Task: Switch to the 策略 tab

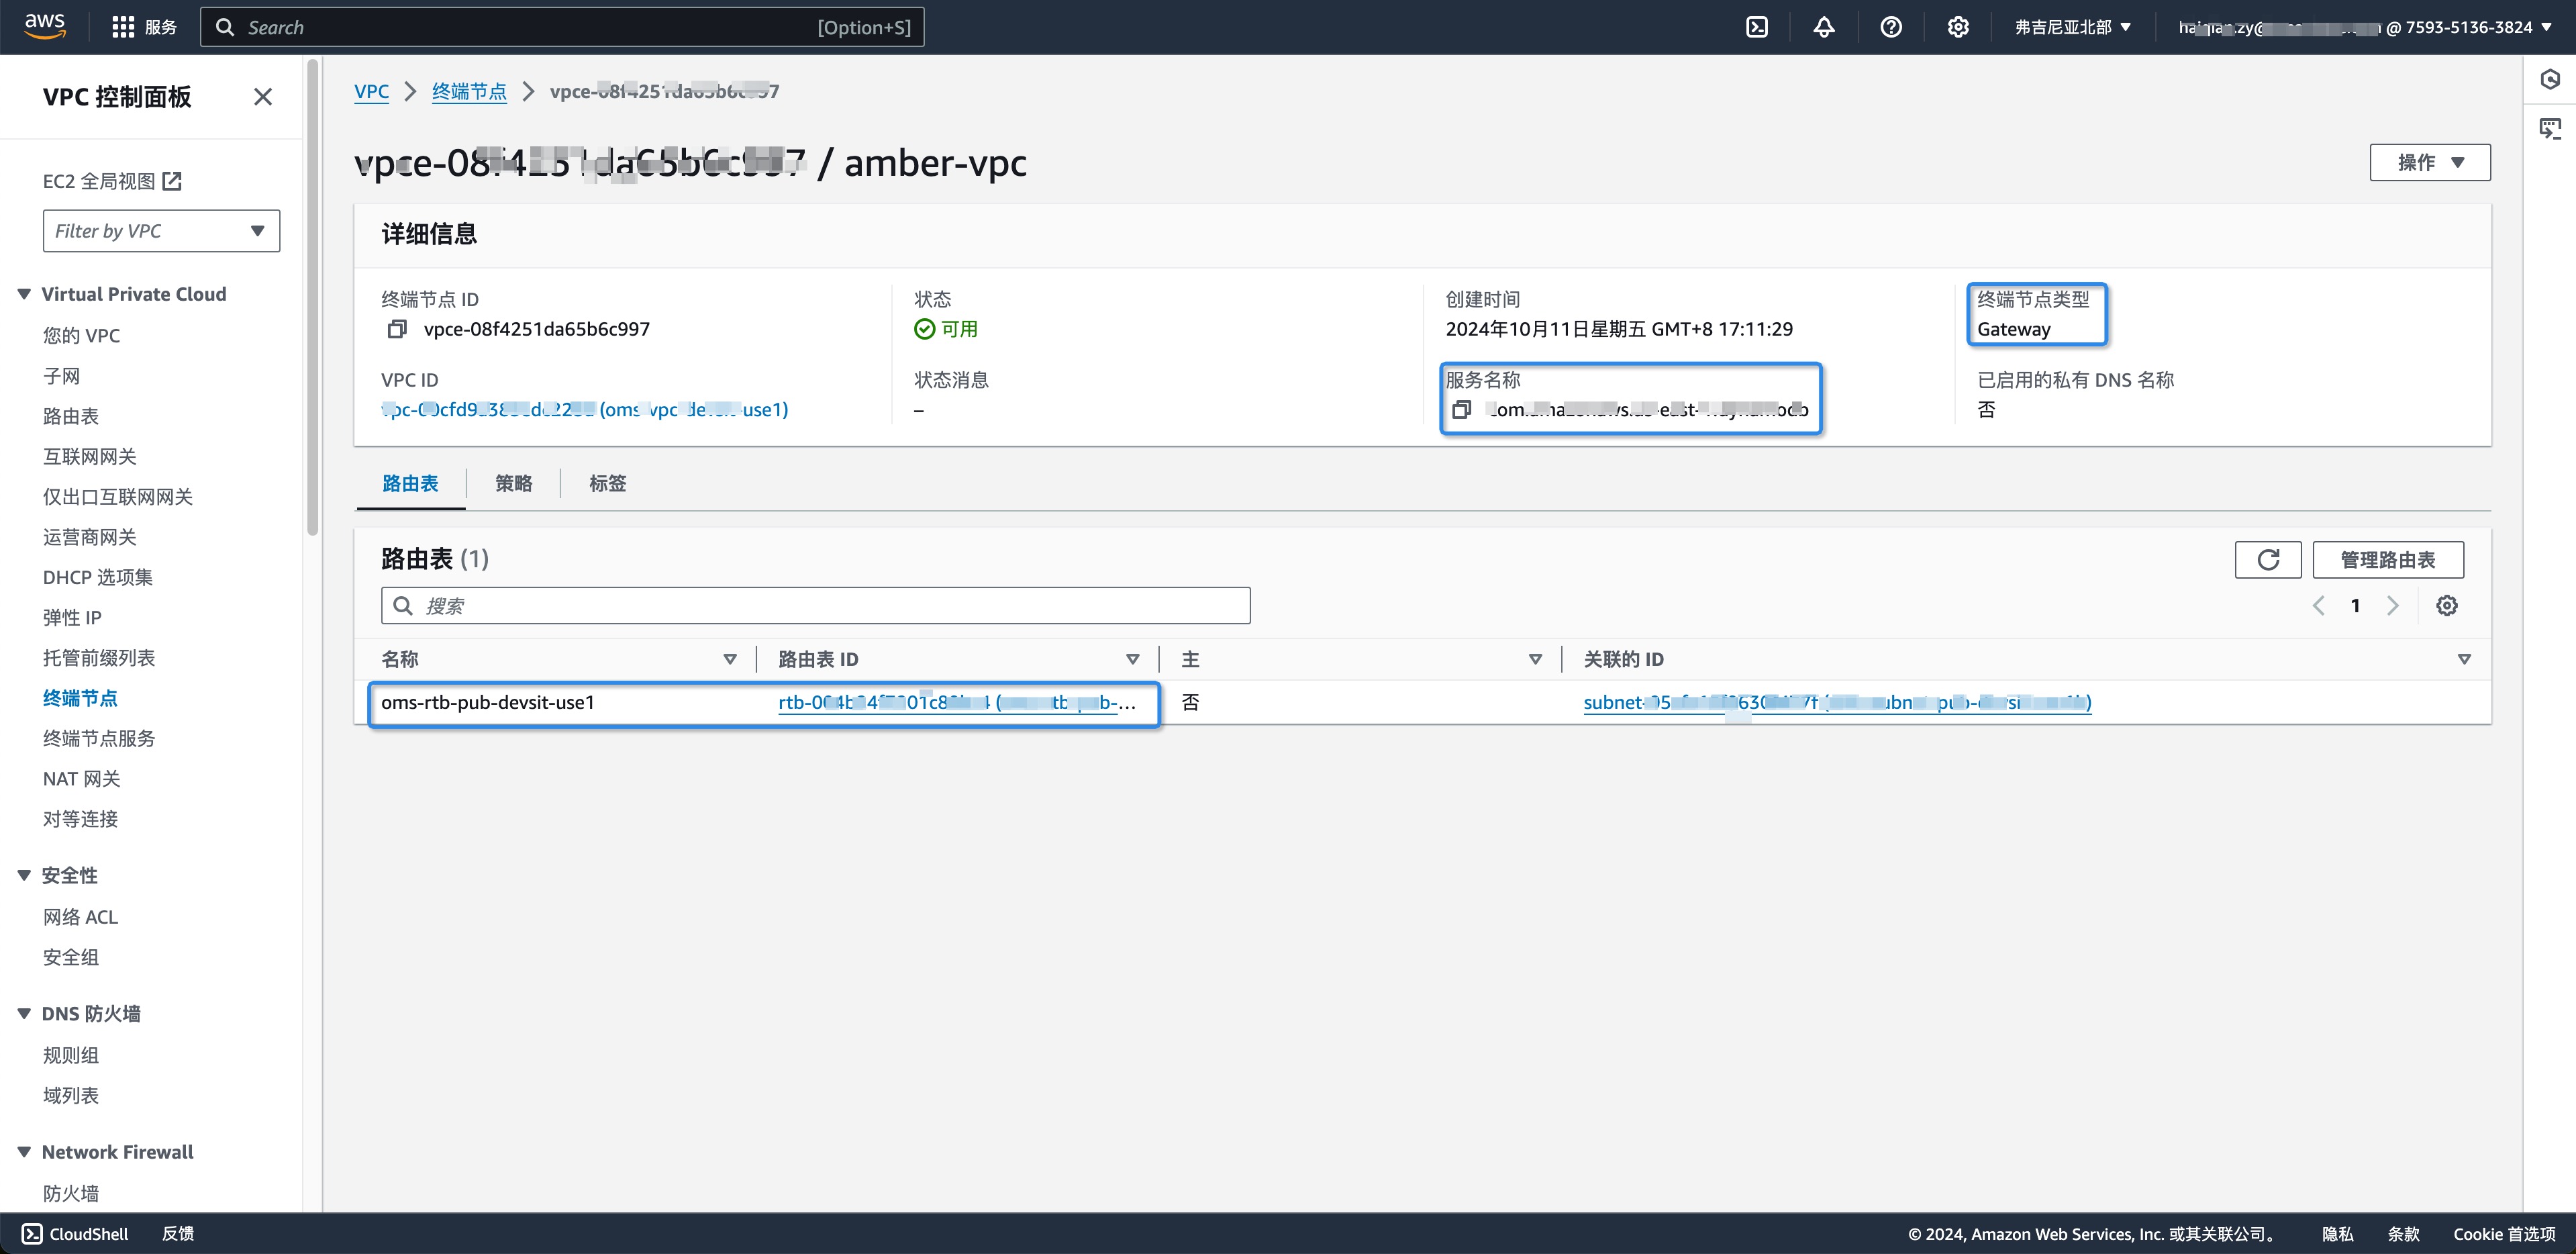Action: [514, 483]
